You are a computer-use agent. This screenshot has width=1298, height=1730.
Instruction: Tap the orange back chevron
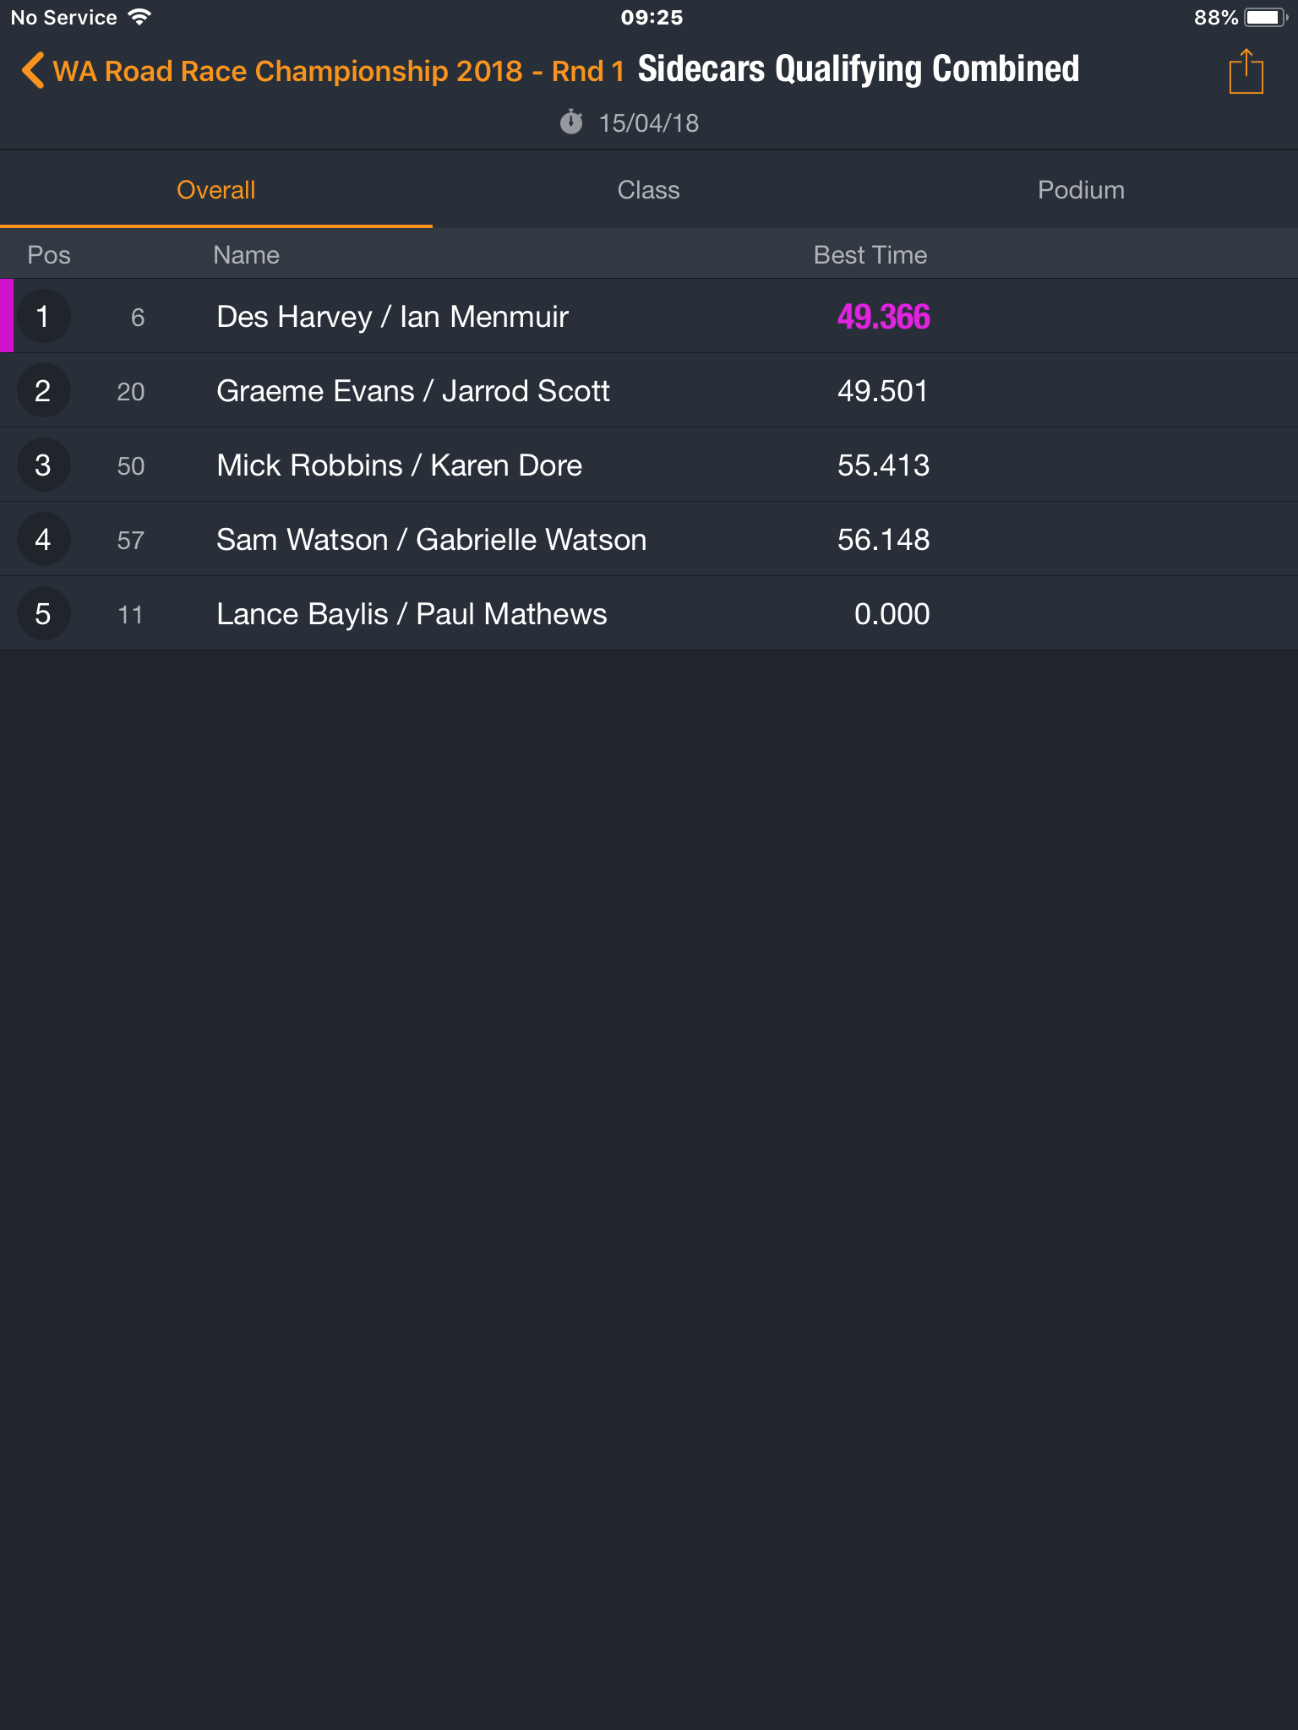pos(32,71)
